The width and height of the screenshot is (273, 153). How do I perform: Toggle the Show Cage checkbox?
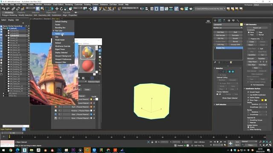(248, 100)
